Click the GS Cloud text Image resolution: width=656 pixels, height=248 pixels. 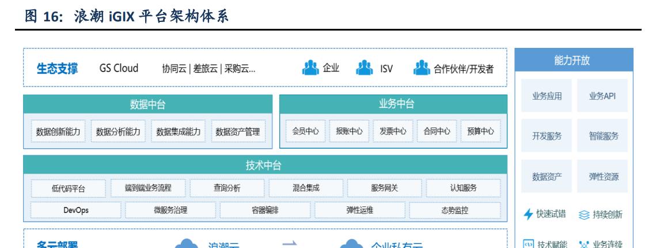(119, 68)
